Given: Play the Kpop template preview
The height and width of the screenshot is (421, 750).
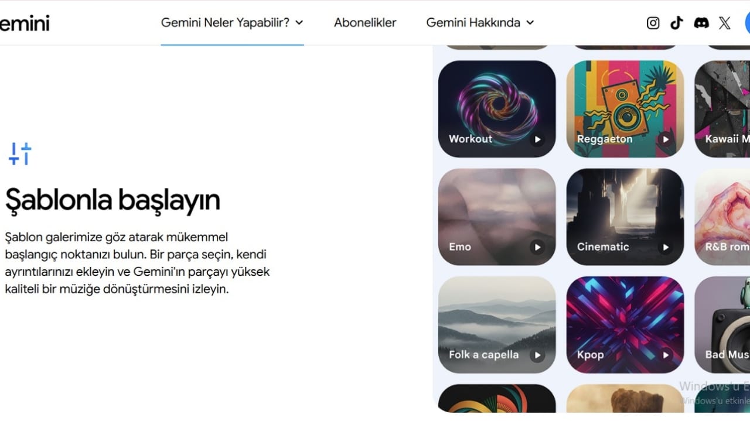Looking at the screenshot, I should click(x=665, y=355).
